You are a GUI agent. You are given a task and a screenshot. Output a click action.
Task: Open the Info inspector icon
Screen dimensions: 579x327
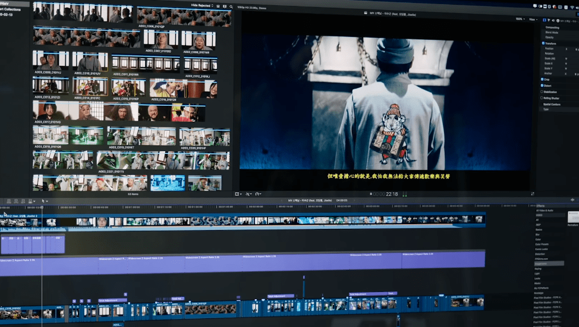pos(558,21)
